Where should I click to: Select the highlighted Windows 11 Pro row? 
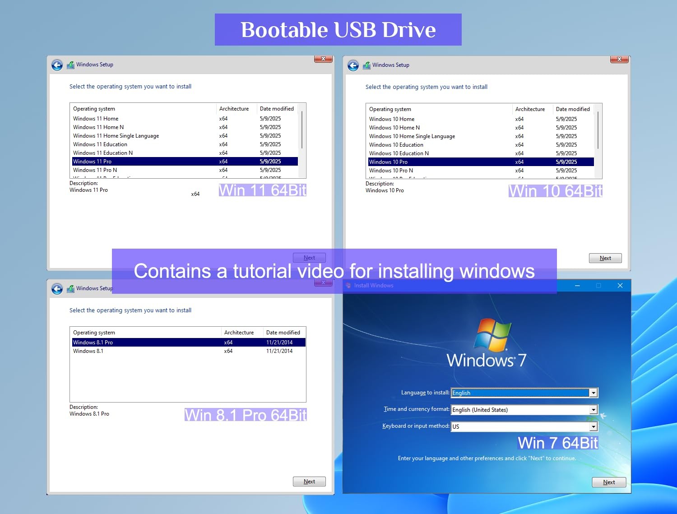185,162
